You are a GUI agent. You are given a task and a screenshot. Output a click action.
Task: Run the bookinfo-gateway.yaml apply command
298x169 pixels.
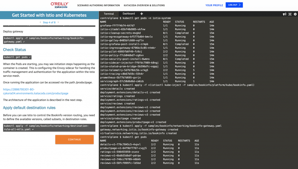tap(49, 40)
